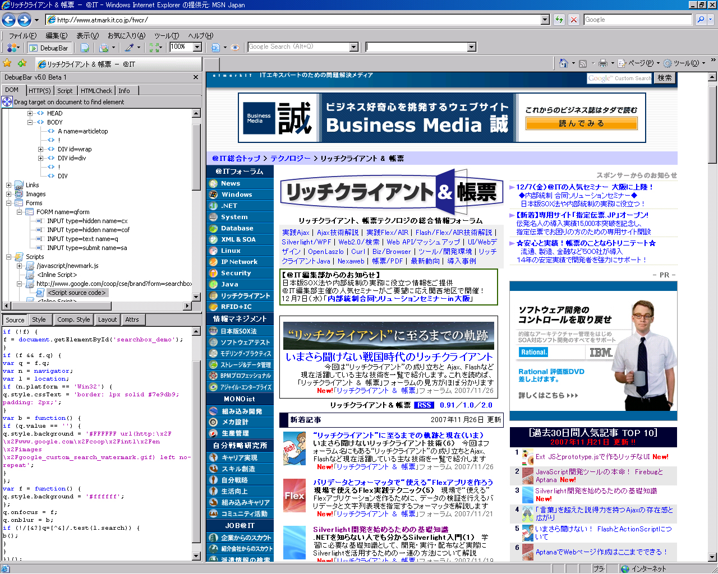
Task: Click the drag target crosshair icon in DebugBar
Action: click(7, 101)
